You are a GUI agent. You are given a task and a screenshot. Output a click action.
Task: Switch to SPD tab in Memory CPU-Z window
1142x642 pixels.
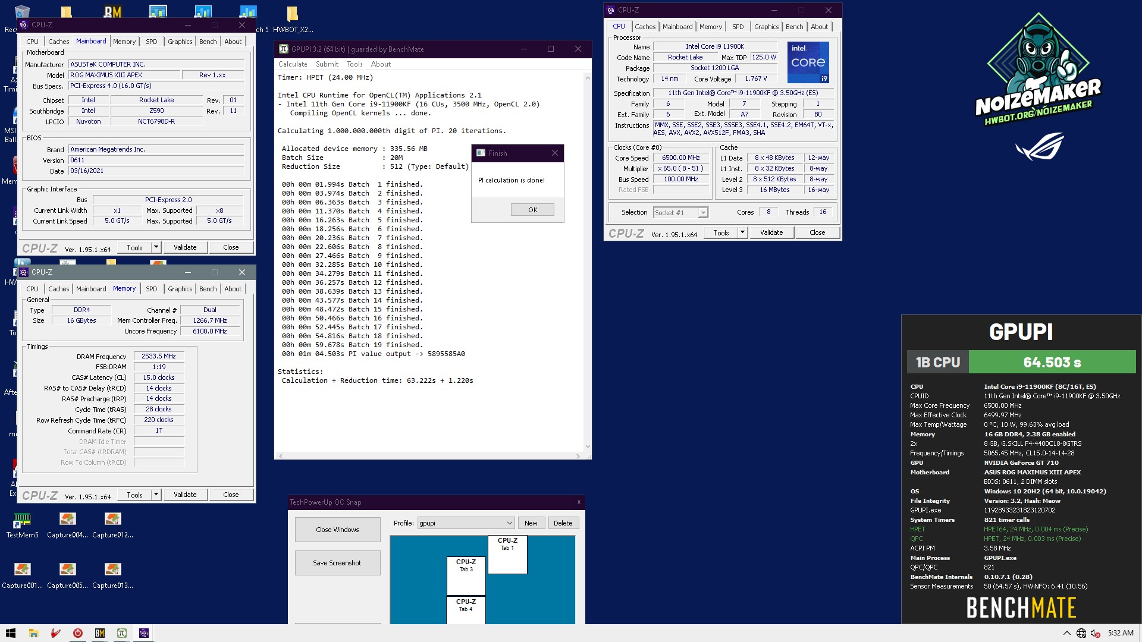click(152, 289)
